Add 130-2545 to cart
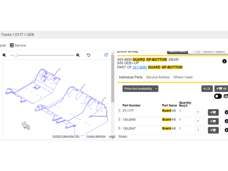This screenshot has width=228, height=171. pos(213,121)
